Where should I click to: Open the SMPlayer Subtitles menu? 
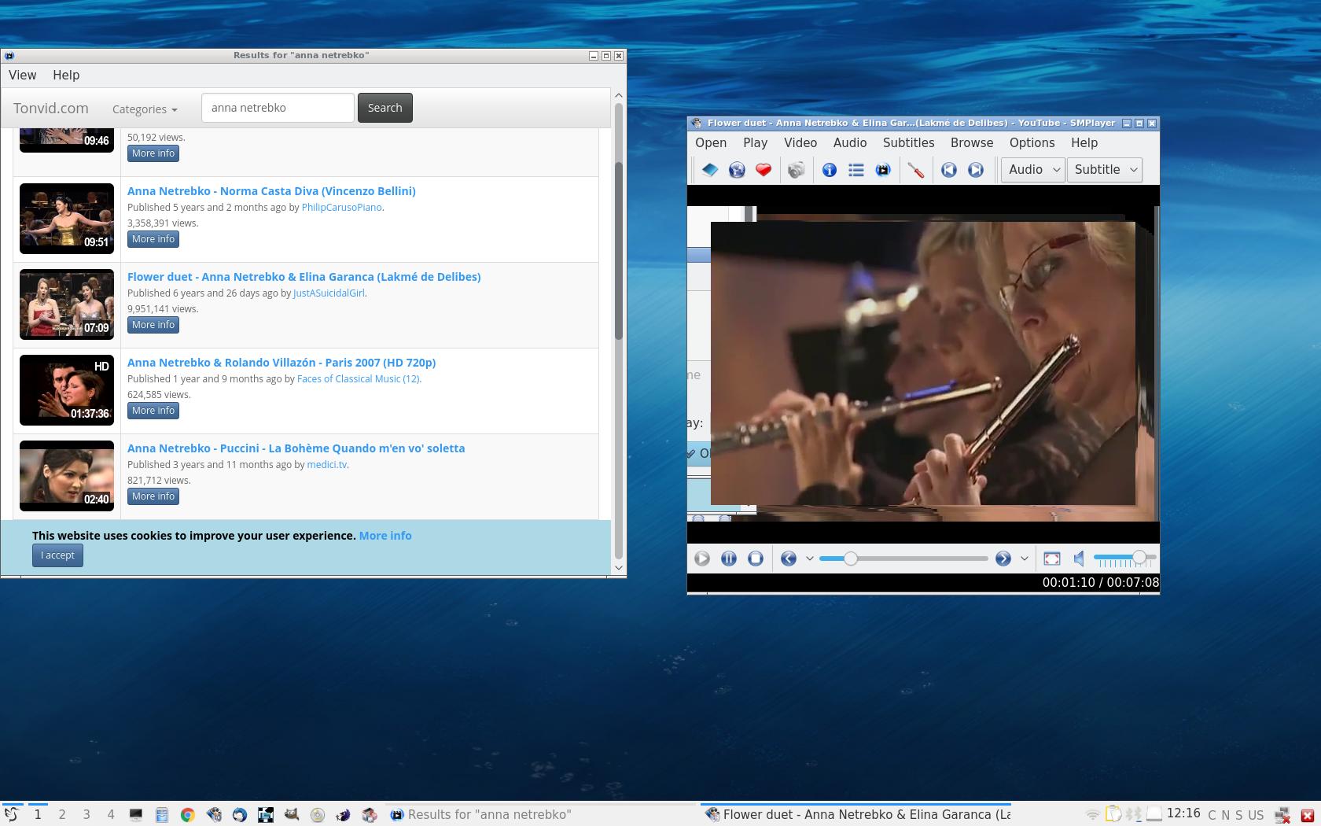click(x=908, y=143)
